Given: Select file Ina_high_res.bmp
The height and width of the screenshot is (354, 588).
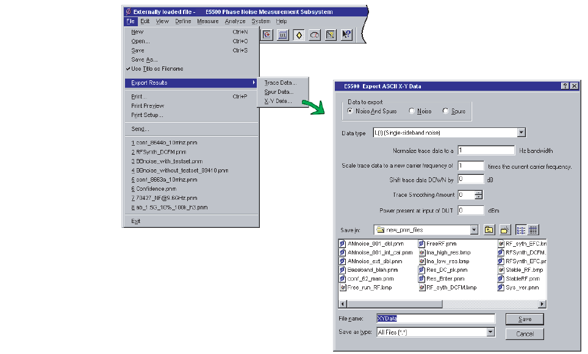Looking at the screenshot, I should pos(445,252).
